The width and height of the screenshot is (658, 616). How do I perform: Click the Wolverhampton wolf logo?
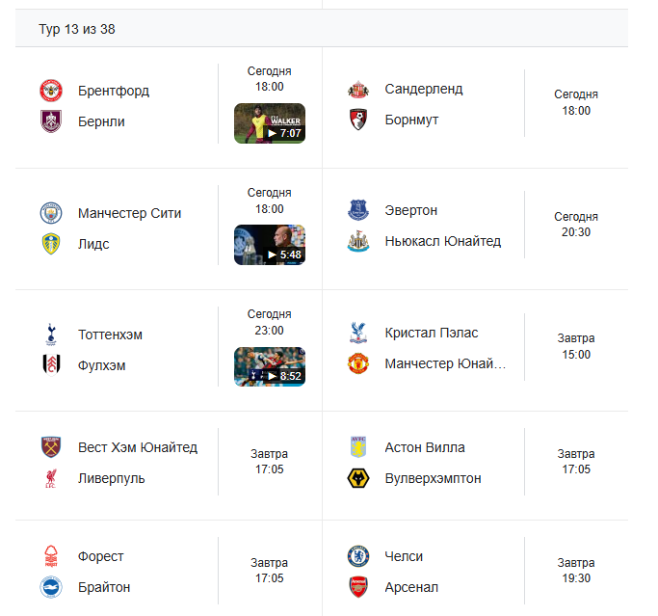pyautogui.click(x=358, y=478)
